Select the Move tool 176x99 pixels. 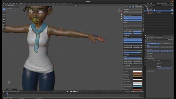pos(4,15)
